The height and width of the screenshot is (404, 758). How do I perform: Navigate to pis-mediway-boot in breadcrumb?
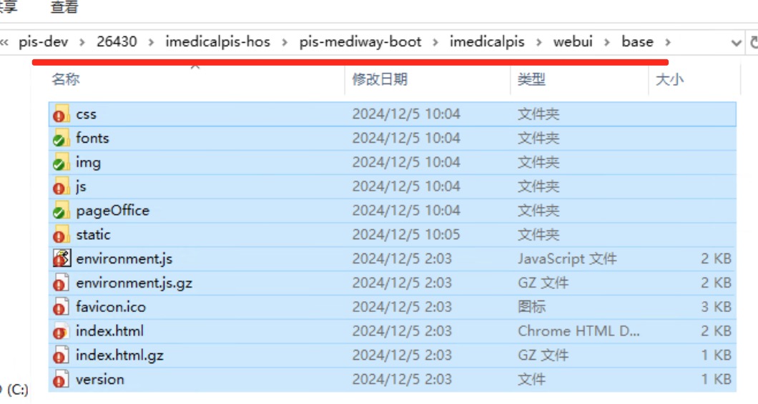(360, 42)
